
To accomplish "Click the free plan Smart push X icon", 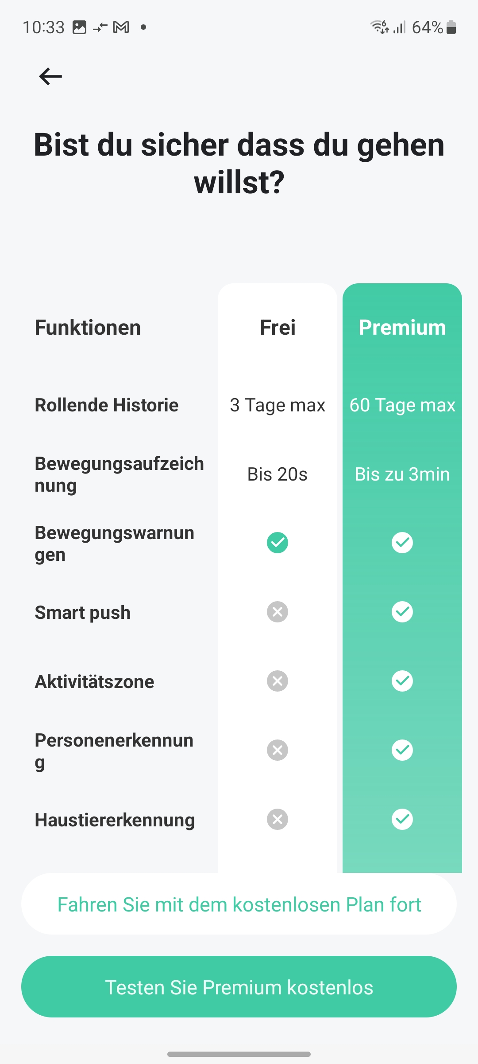I will pyautogui.click(x=278, y=612).
